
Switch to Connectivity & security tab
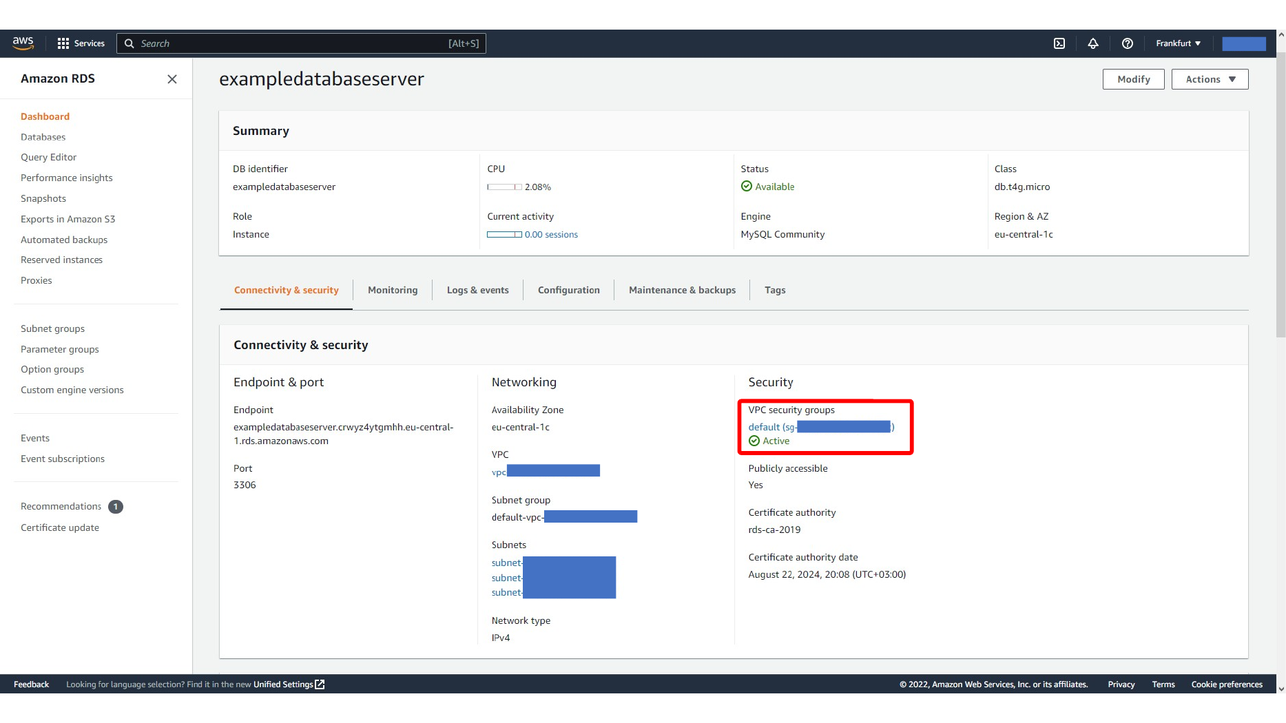[x=287, y=291]
